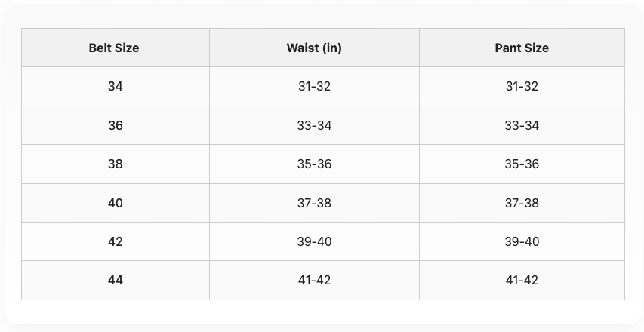
Task: Click 33-34 in the Waist column
Action: click(314, 125)
